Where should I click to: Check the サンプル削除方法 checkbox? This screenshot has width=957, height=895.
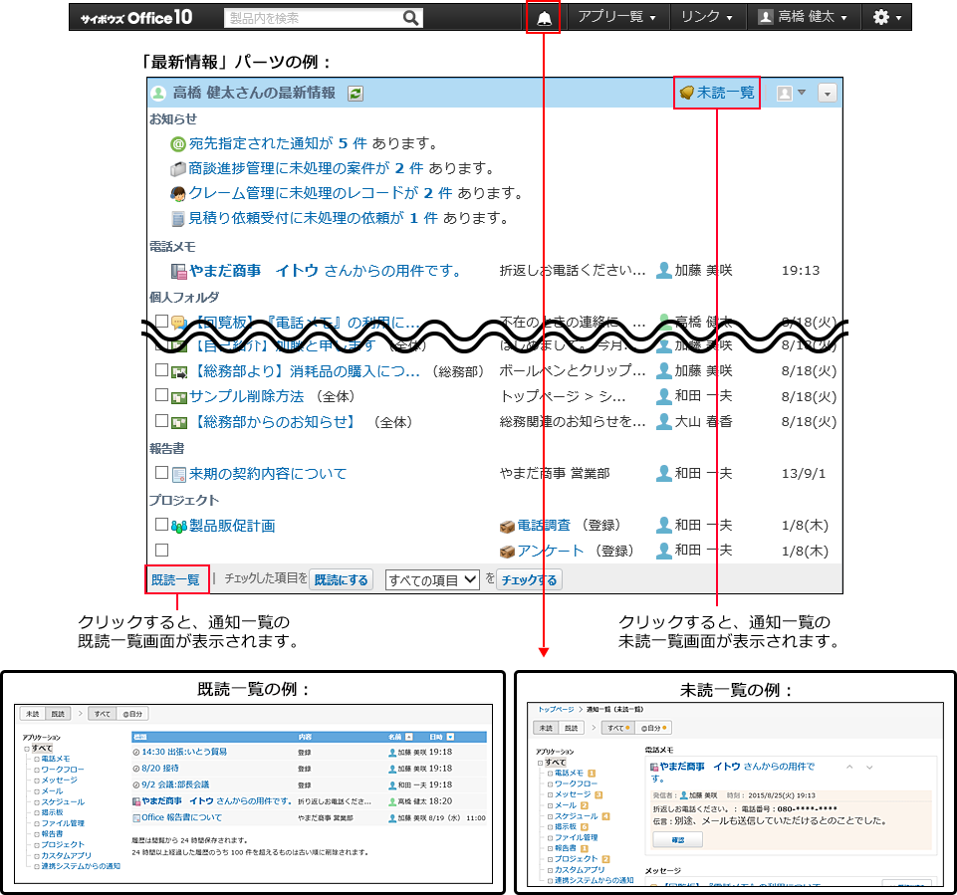pyautogui.click(x=161, y=394)
